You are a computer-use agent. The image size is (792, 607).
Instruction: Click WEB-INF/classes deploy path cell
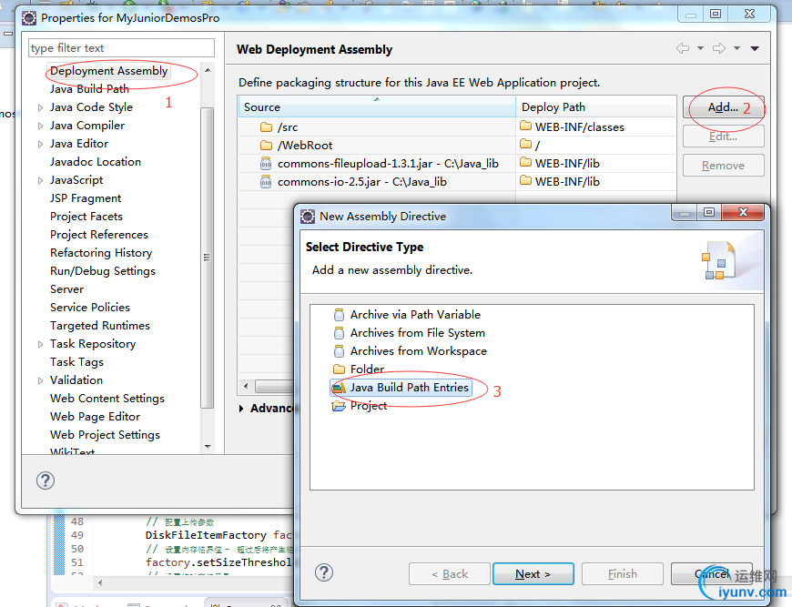point(595,126)
